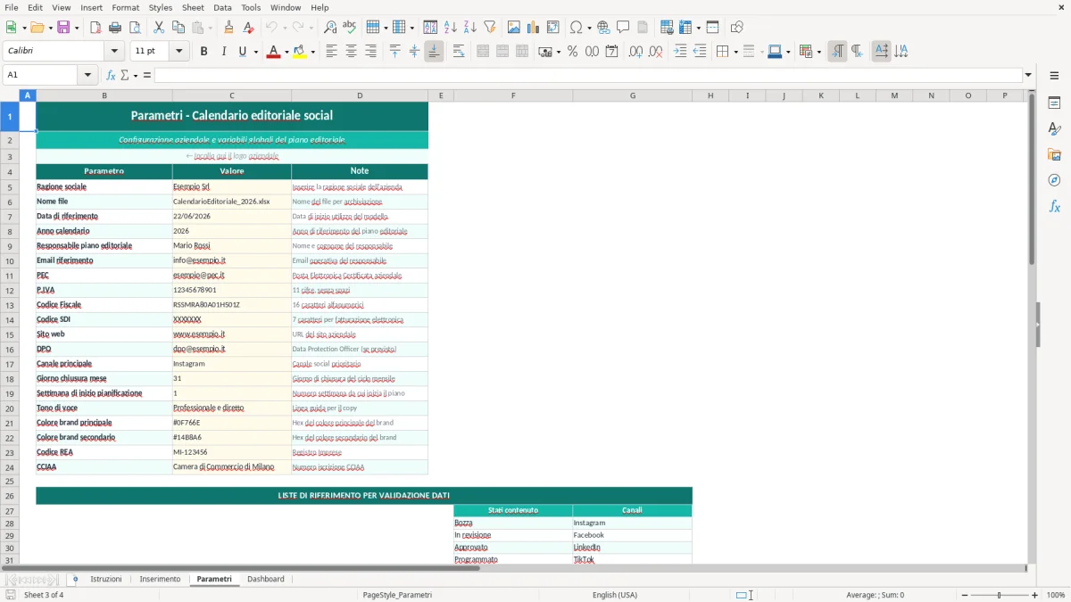Screen dimensions: 1071x602
Task: Toggle Underline formatting
Action: (242, 52)
